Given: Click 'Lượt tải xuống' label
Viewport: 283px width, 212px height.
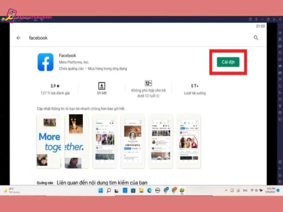Looking at the screenshot, I should click(195, 93).
